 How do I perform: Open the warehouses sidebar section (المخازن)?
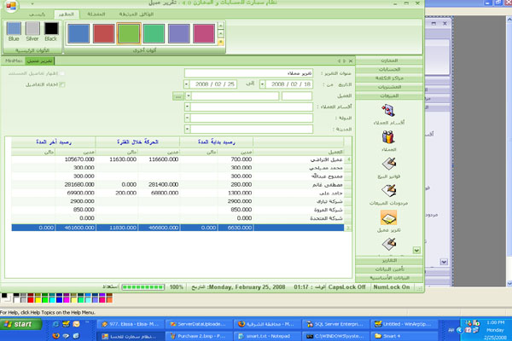click(389, 61)
